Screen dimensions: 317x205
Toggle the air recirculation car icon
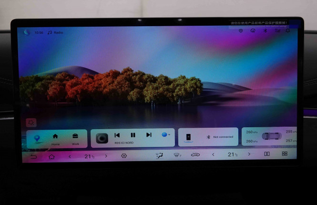(195, 155)
